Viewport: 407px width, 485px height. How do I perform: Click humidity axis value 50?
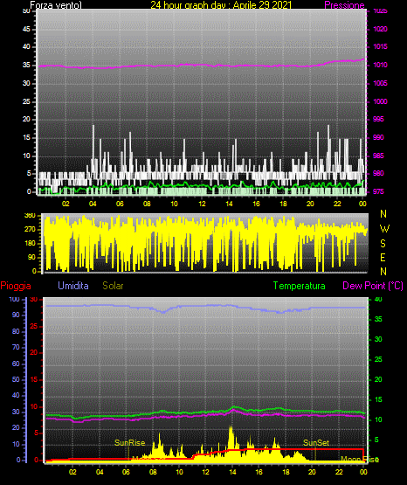pos(16,379)
